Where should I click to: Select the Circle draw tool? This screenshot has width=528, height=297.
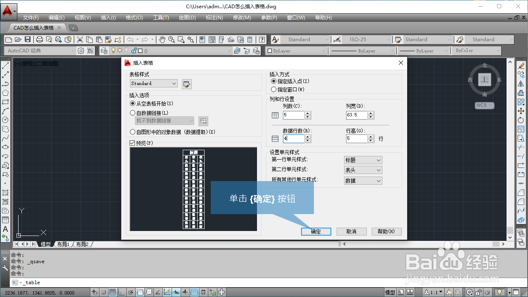point(5,120)
